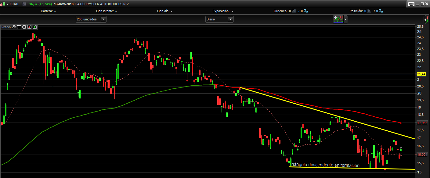The image size is (430, 178).
Task: Click the green up-arrow panel icon
Action: point(34,27)
